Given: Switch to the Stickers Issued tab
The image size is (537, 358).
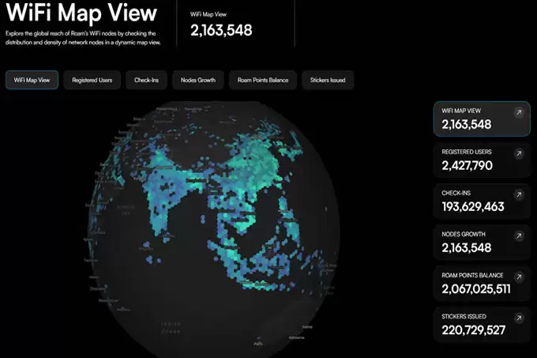Looking at the screenshot, I should 328,80.
